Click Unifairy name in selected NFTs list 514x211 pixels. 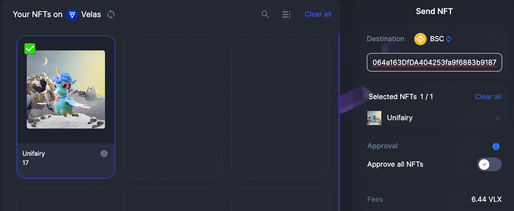(400, 118)
